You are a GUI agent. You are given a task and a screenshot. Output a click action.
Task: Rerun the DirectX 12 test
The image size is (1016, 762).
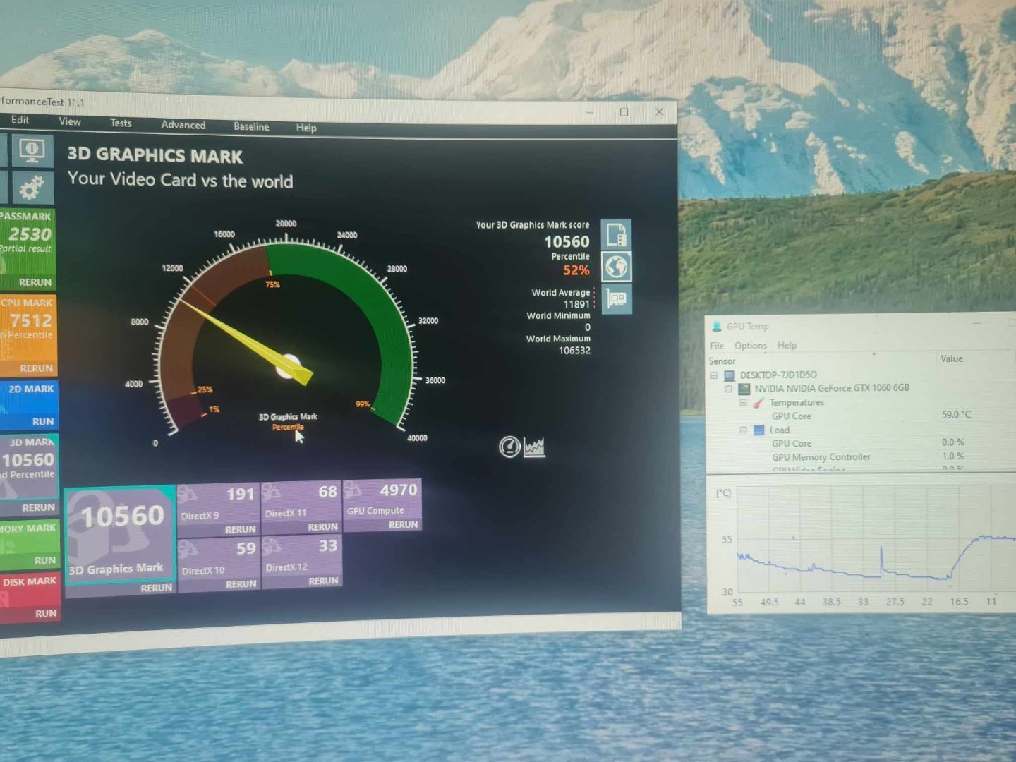pos(323,581)
